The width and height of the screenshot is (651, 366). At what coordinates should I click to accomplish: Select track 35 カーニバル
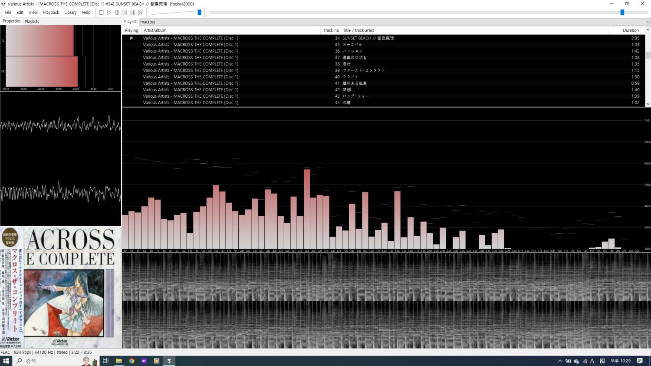click(383, 45)
